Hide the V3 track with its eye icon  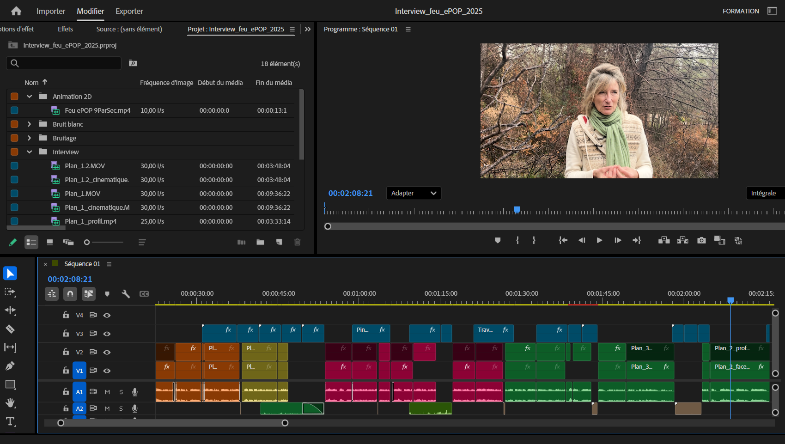click(x=107, y=333)
